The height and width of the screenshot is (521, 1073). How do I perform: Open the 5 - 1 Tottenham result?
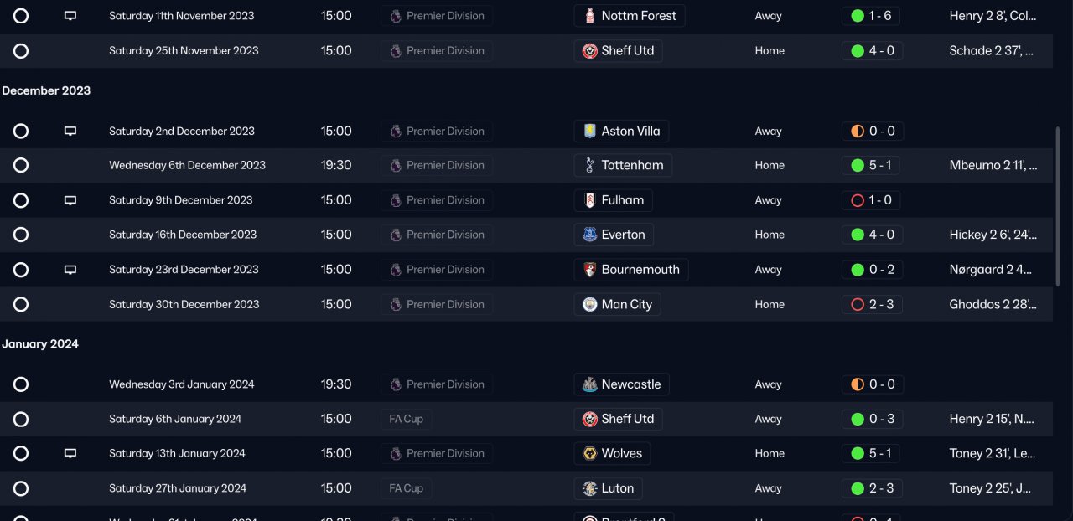click(872, 165)
